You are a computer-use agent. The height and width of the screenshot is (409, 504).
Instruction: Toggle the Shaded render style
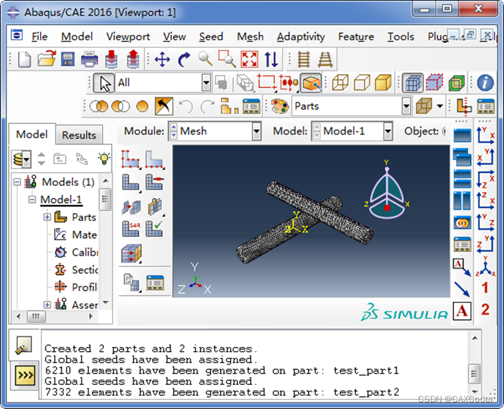(x=383, y=83)
